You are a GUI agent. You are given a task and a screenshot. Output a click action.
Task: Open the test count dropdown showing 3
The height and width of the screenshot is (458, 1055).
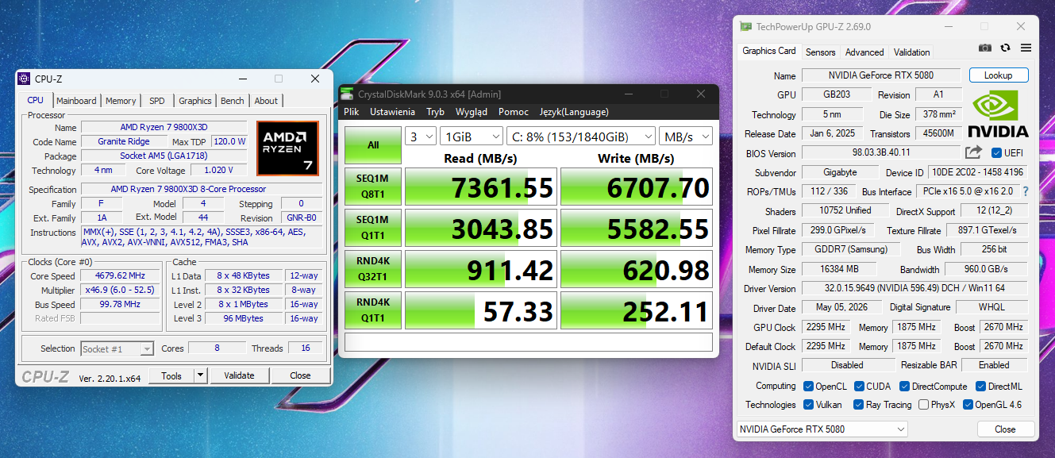(421, 137)
